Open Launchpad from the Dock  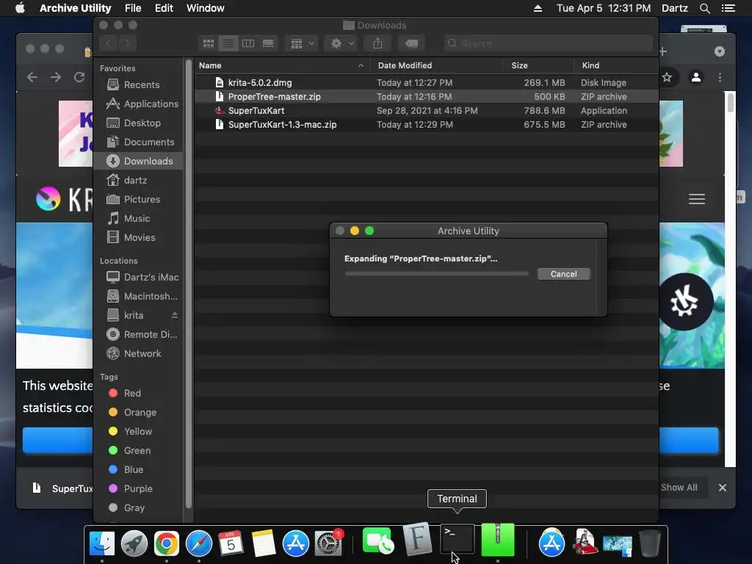click(x=134, y=543)
